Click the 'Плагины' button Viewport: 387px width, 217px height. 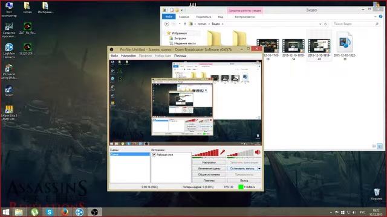[x=209, y=180]
